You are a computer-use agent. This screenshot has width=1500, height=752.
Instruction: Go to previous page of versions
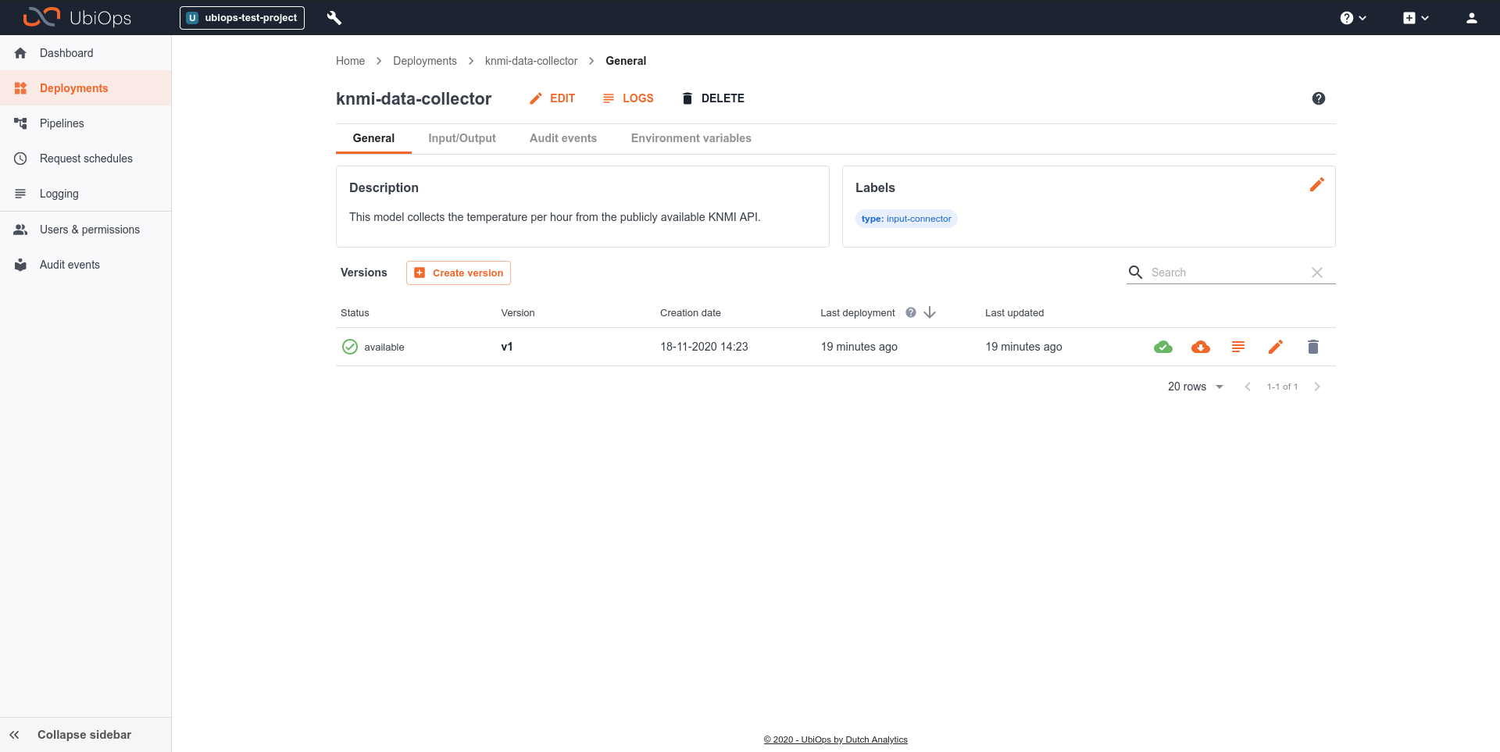tap(1248, 387)
